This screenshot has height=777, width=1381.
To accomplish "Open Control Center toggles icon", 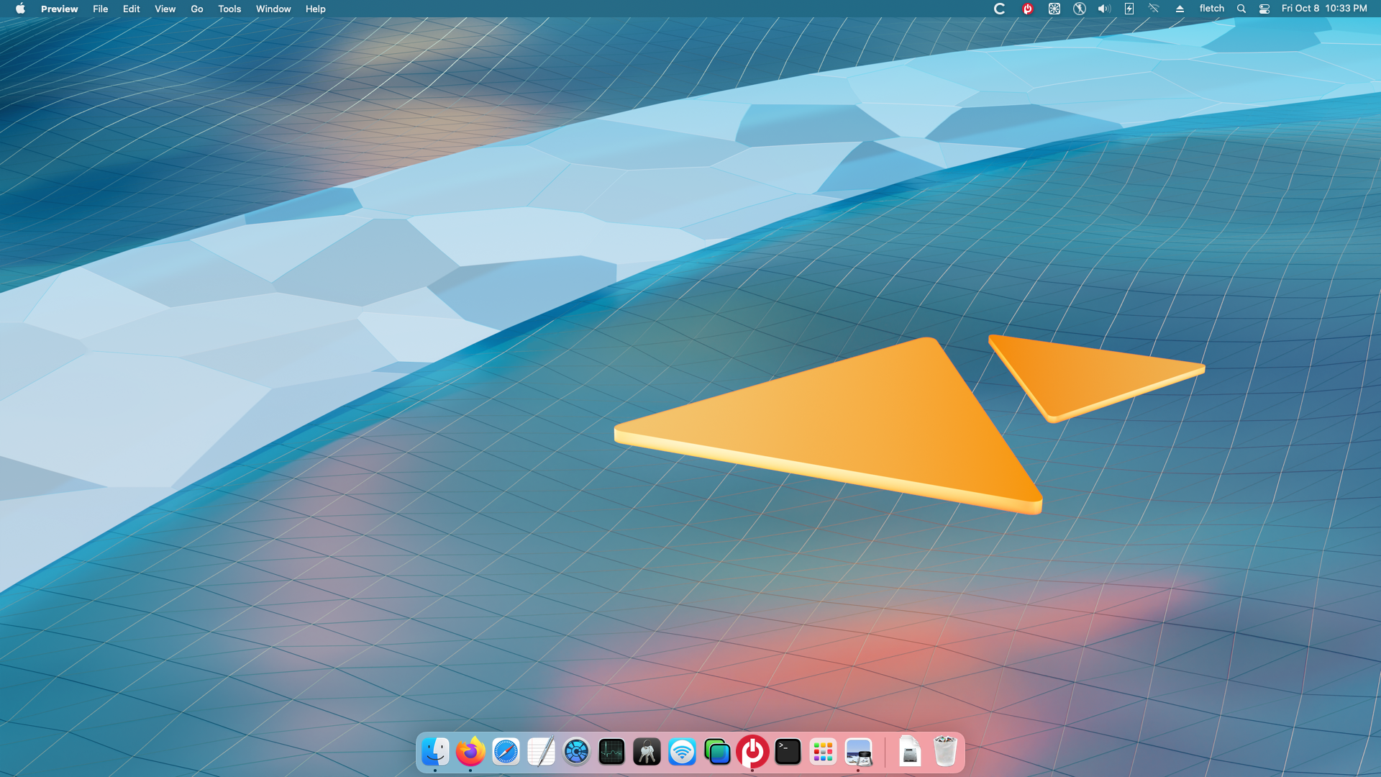I will click(x=1264, y=9).
